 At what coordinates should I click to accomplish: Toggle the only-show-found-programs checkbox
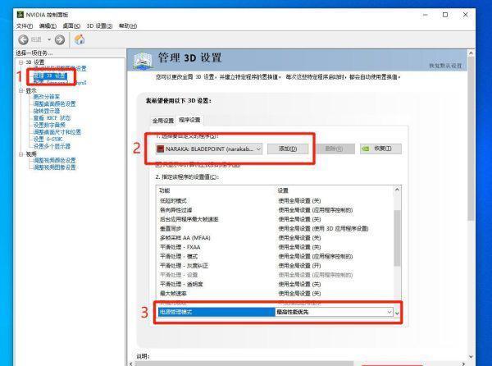click(x=159, y=164)
